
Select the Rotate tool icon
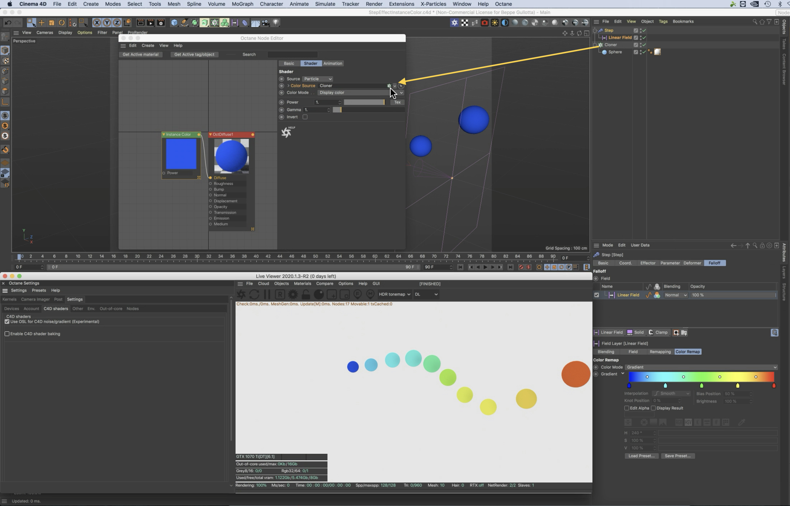point(62,23)
